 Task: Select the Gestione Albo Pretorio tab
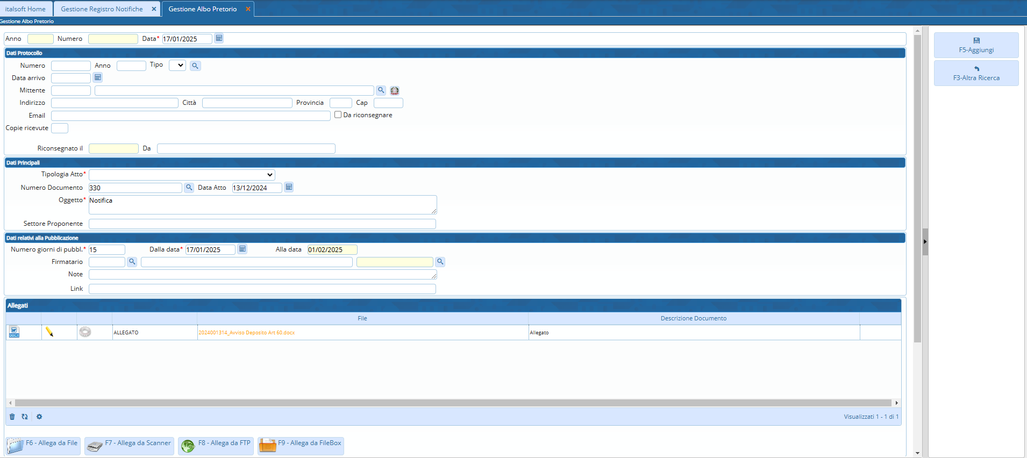pyautogui.click(x=203, y=9)
